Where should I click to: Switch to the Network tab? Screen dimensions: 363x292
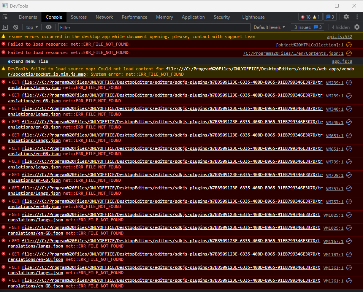tap(104, 17)
